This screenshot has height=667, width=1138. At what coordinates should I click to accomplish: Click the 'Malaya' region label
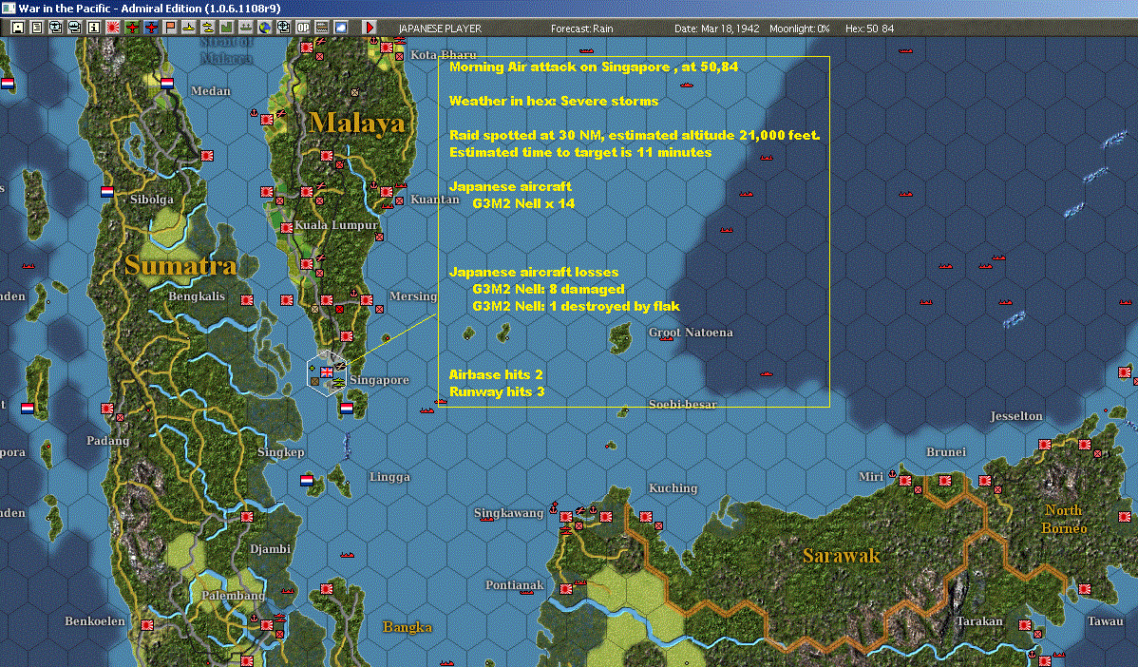pos(356,123)
